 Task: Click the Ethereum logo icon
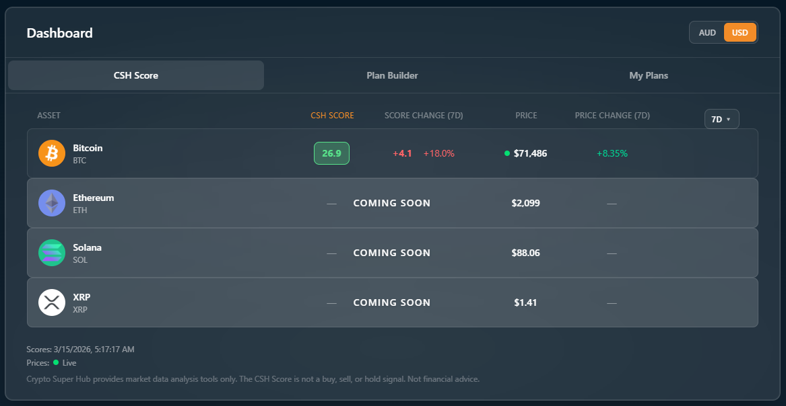click(x=52, y=203)
